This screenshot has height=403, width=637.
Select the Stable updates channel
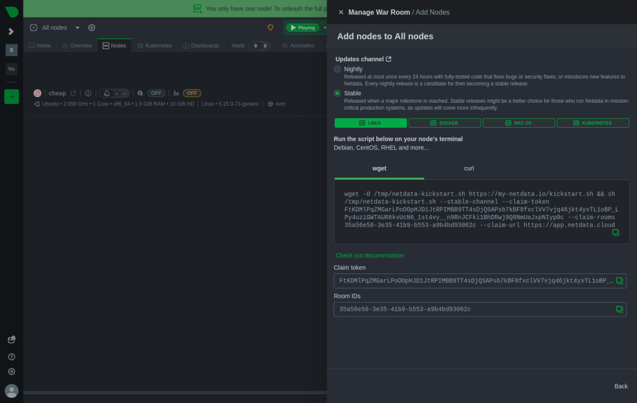tap(337, 93)
